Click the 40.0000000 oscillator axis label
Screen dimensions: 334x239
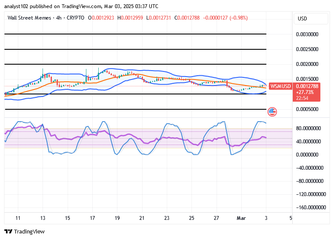coord(308,142)
